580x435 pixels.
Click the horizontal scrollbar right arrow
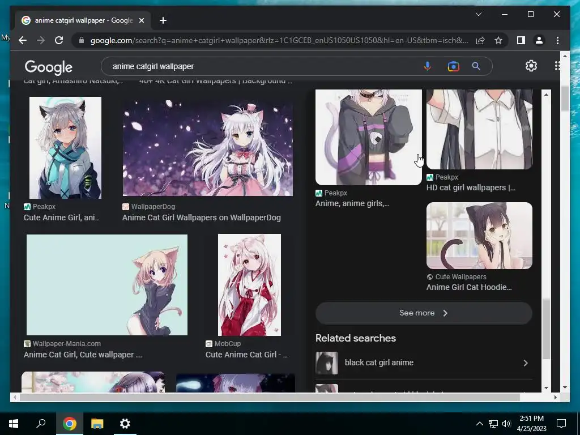coord(555,397)
